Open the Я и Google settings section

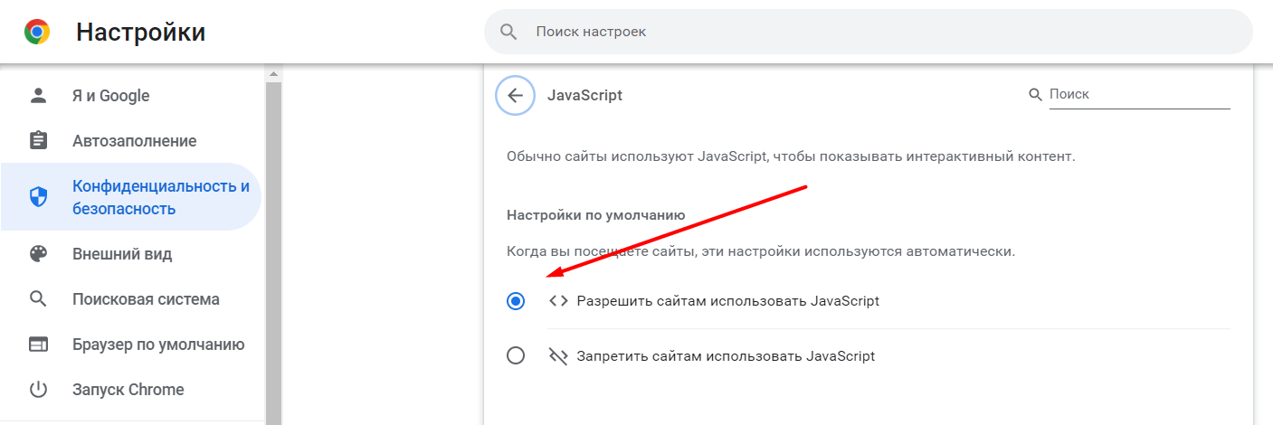[x=110, y=96]
